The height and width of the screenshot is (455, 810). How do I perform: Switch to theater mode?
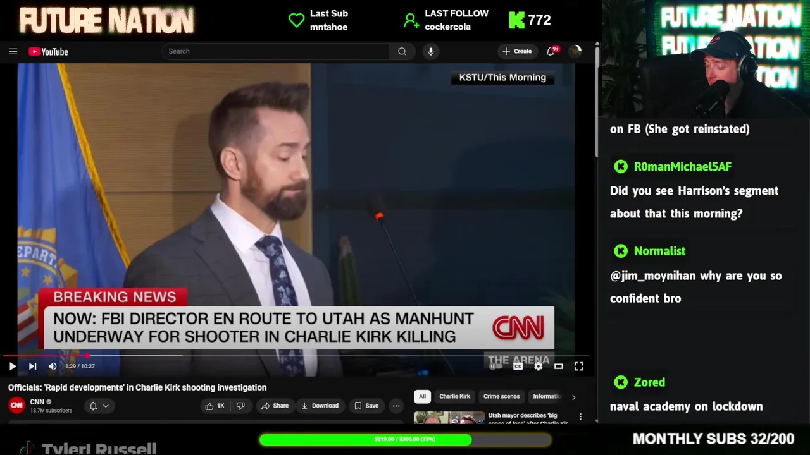(559, 366)
